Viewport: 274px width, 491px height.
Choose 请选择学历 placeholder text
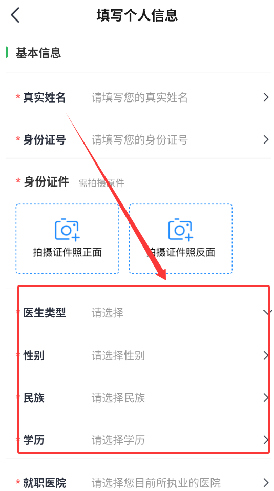tap(118, 440)
